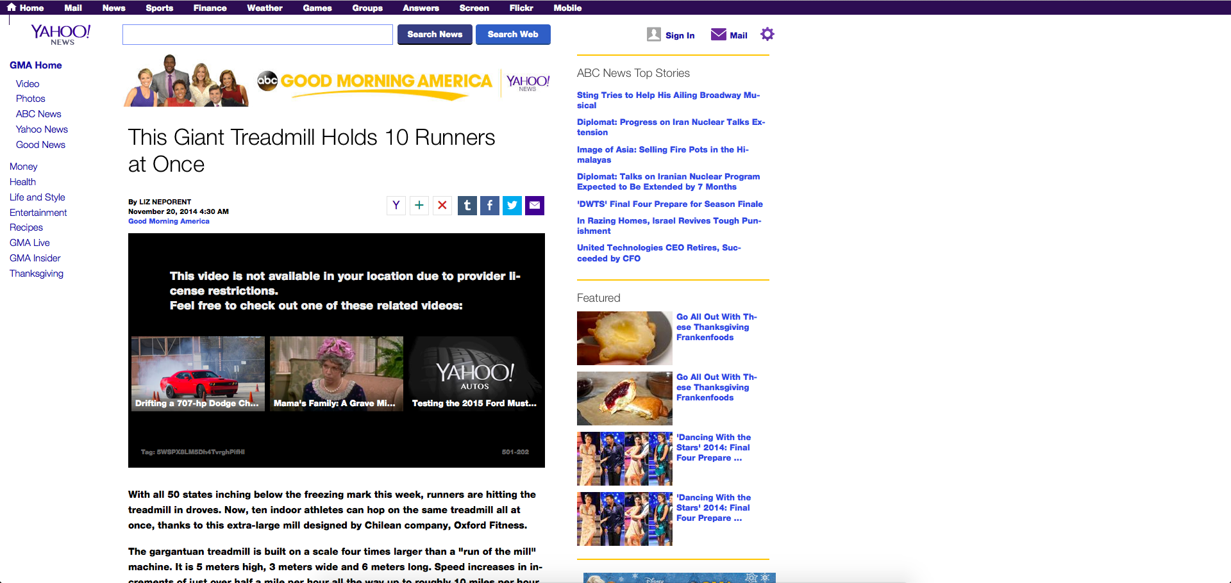The height and width of the screenshot is (583, 1231).
Task: Play Drifting a 707-hp Dodge video
Action: pyautogui.click(x=198, y=374)
